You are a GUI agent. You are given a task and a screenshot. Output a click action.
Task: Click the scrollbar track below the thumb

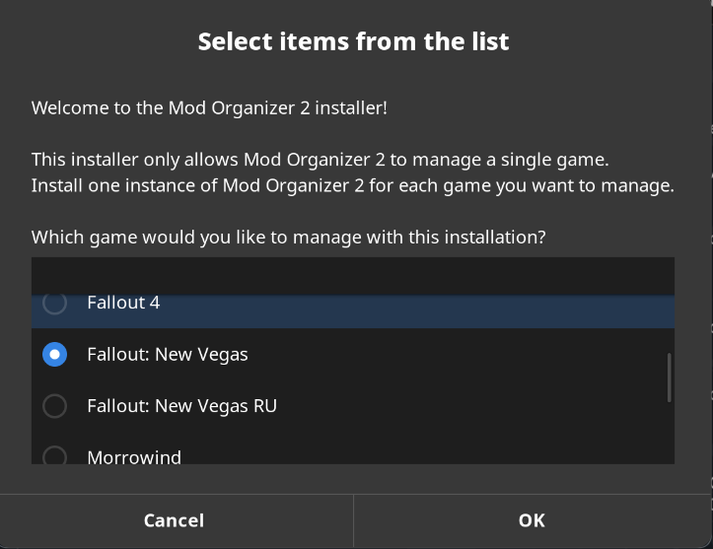pos(669,434)
